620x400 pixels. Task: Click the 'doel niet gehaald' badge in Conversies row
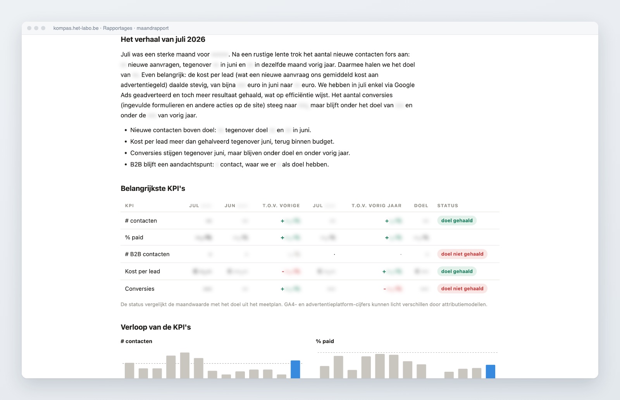[462, 288]
